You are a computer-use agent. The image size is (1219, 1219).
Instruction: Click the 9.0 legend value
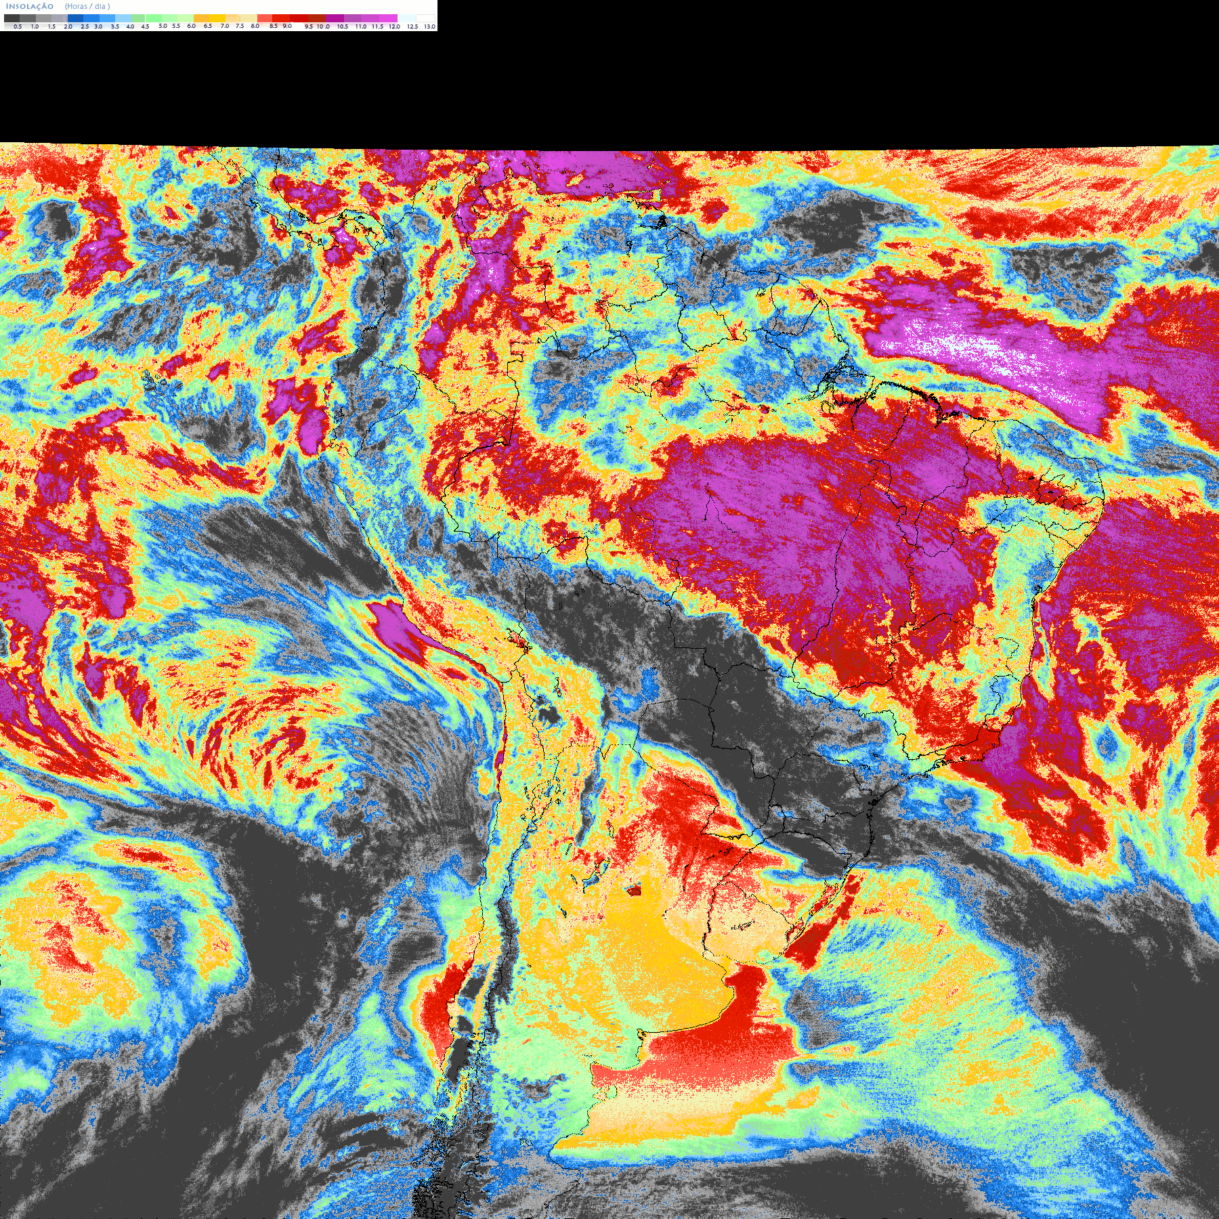(x=287, y=26)
